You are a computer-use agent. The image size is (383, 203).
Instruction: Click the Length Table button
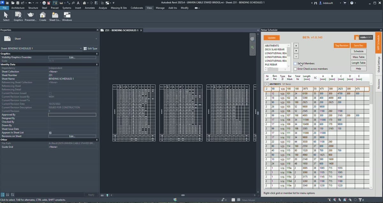coord(359,63)
